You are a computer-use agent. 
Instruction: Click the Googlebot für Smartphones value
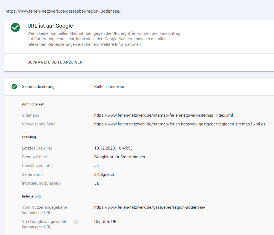click(x=119, y=157)
